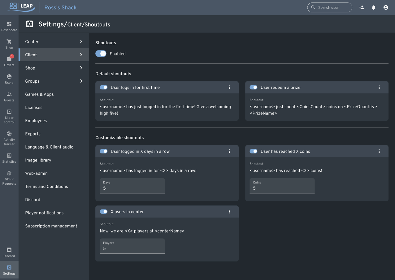The height and width of the screenshot is (280, 395).
Task: Toggle the 'User has reached X coins' shoutout
Action: point(254,151)
